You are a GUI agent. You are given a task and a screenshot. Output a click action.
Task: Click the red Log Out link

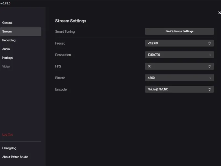pyautogui.click(x=8, y=135)
